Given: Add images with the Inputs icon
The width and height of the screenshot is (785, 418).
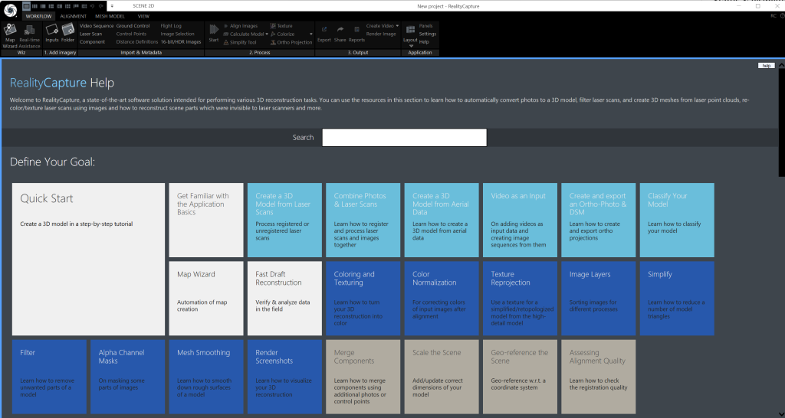Looking at the screenshot, I should (x=52, y=33).
